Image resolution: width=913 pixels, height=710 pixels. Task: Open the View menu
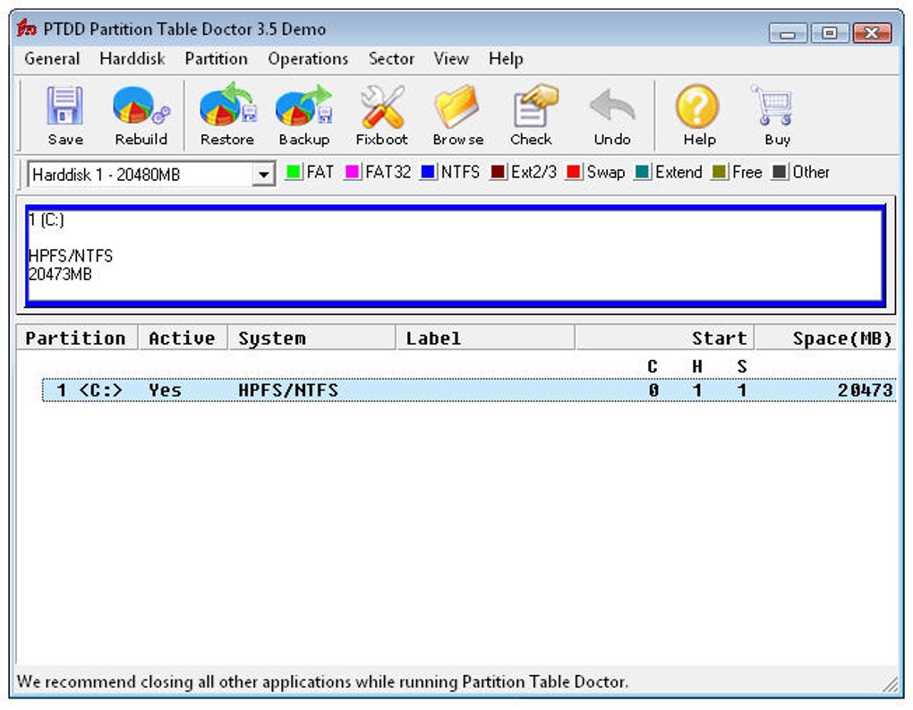click(x=451, y=59)
